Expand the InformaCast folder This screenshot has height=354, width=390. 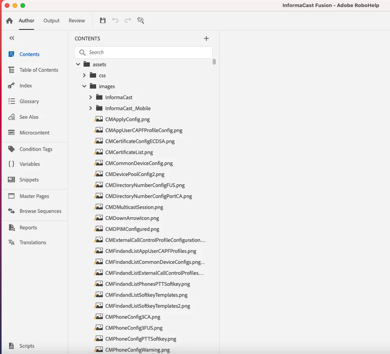[91, 97]
